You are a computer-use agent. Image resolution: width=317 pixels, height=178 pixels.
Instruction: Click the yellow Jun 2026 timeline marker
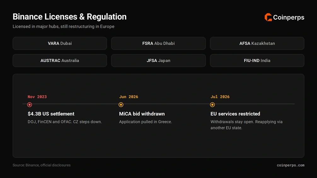pos(121,105)
